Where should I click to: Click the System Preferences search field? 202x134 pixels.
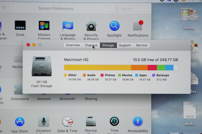(126, 9)
